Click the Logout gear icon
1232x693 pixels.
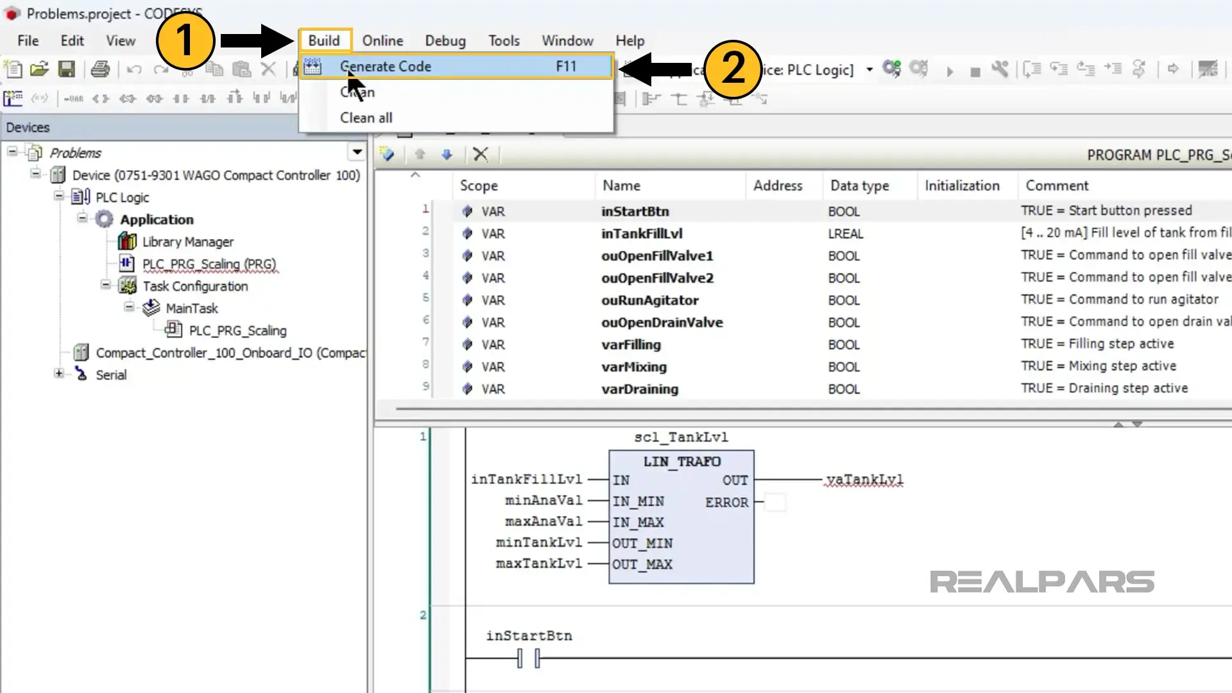point(918,69)
